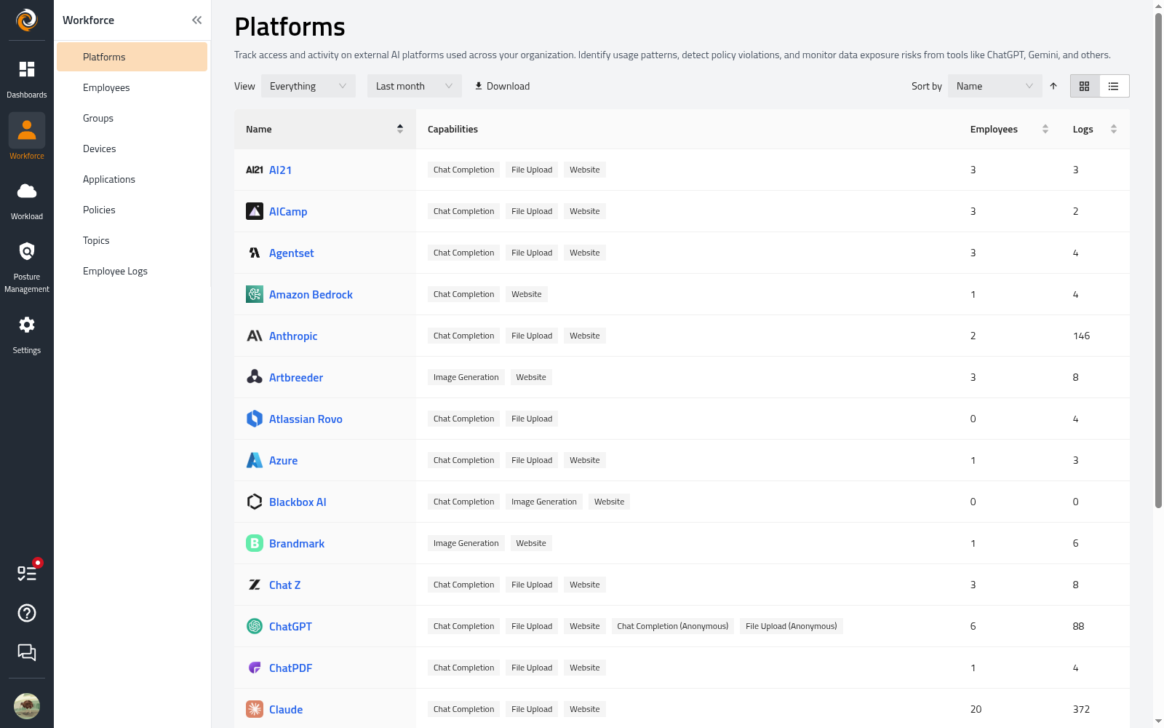Screen dimensions: 1164x728
Task: Open the AI21 platform link
Action: 280,170
